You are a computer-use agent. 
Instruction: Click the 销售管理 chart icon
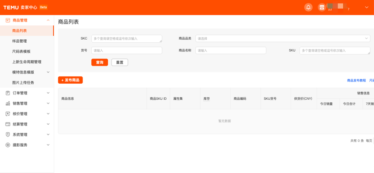(8, 103)
